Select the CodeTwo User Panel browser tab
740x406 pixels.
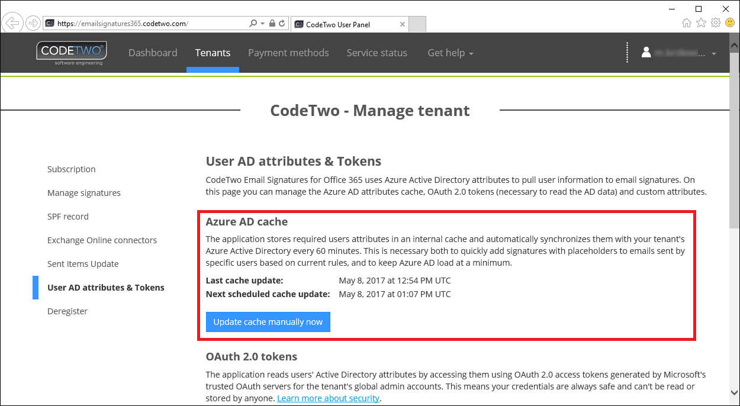click(x=349, y=24)
